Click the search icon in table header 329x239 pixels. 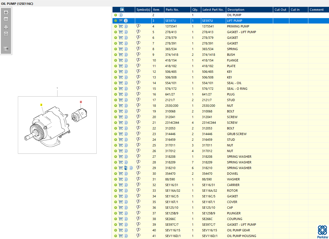tap(122, 10)
